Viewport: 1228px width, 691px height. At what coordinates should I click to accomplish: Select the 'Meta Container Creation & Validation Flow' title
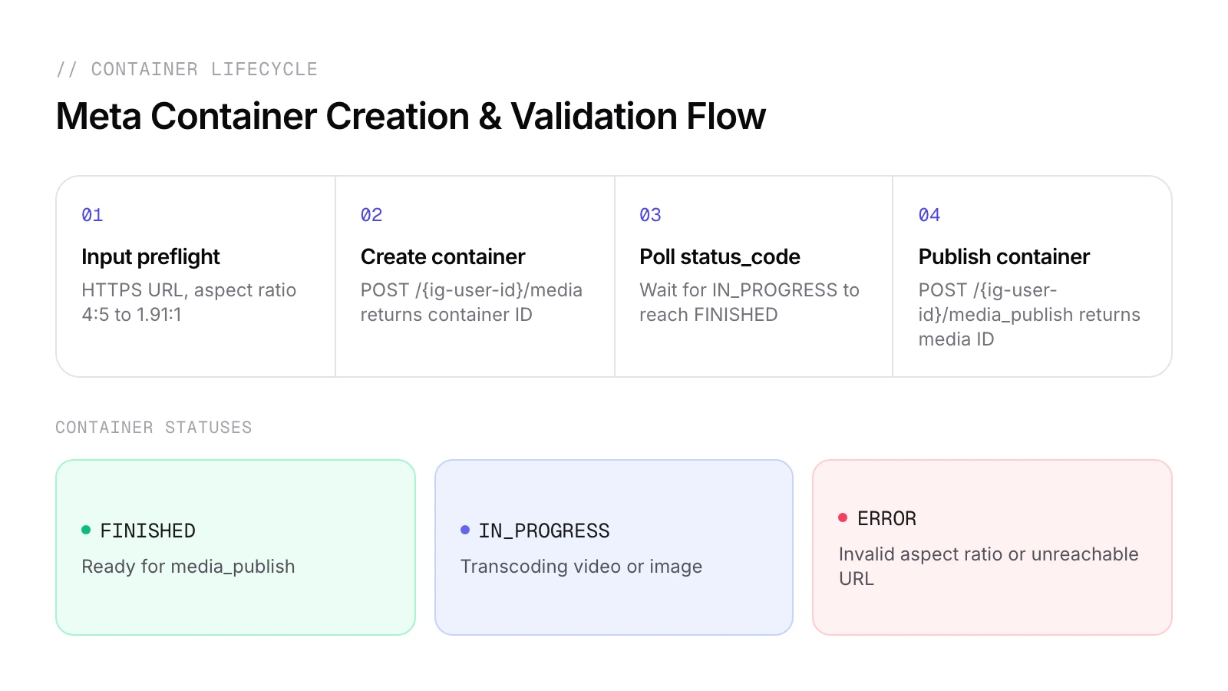411,117
